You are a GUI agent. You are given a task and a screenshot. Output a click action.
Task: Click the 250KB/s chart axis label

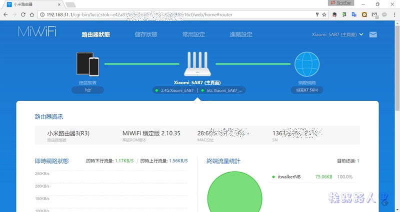(x=42, y=174)
